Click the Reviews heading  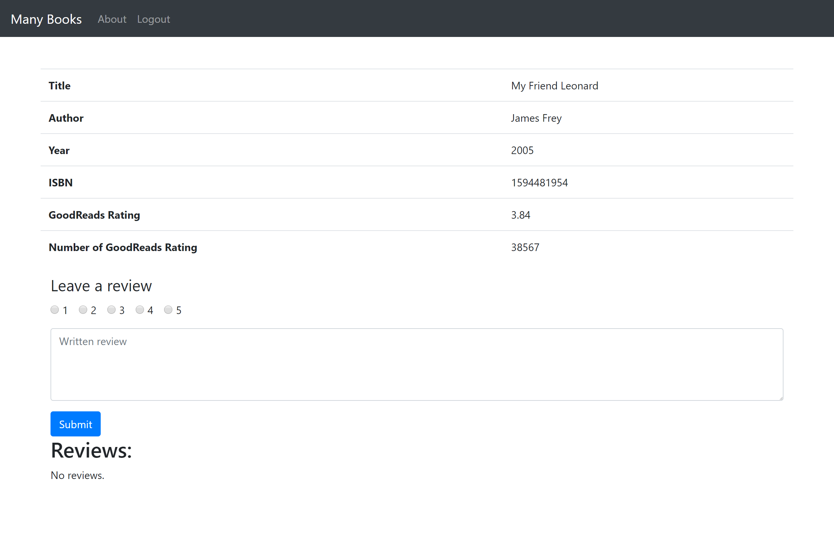[x=91, y=450]
